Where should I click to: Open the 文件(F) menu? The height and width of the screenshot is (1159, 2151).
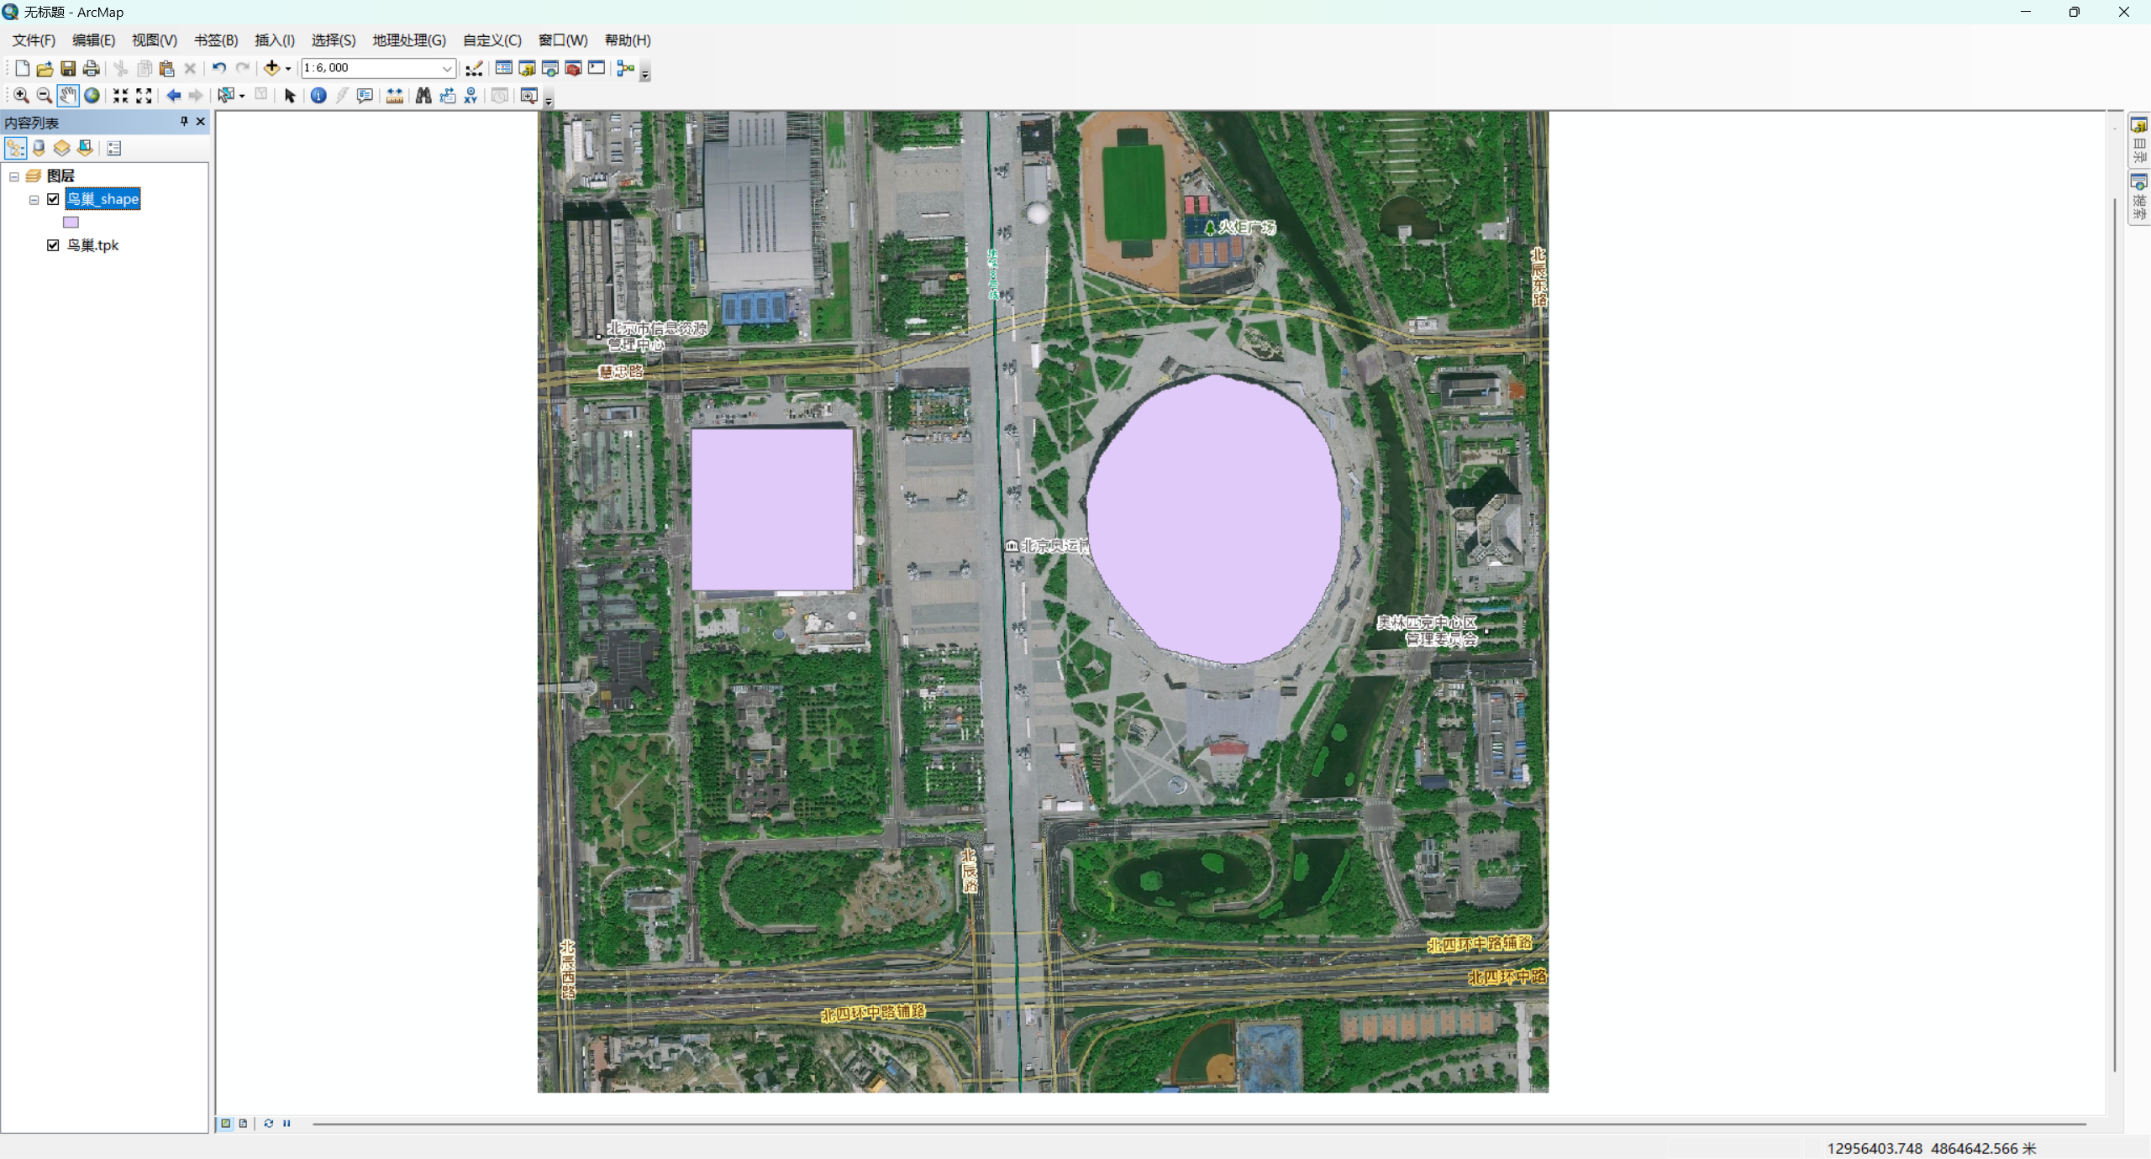[34, 40]
